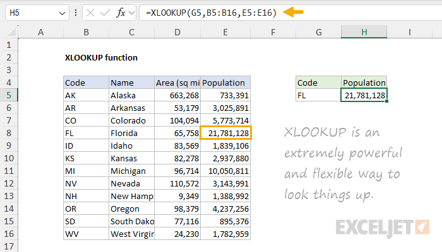Viewport: 442px width, 252px height.
Task: Open Insert Function fx dialog
Action: (x=121, y=13)
